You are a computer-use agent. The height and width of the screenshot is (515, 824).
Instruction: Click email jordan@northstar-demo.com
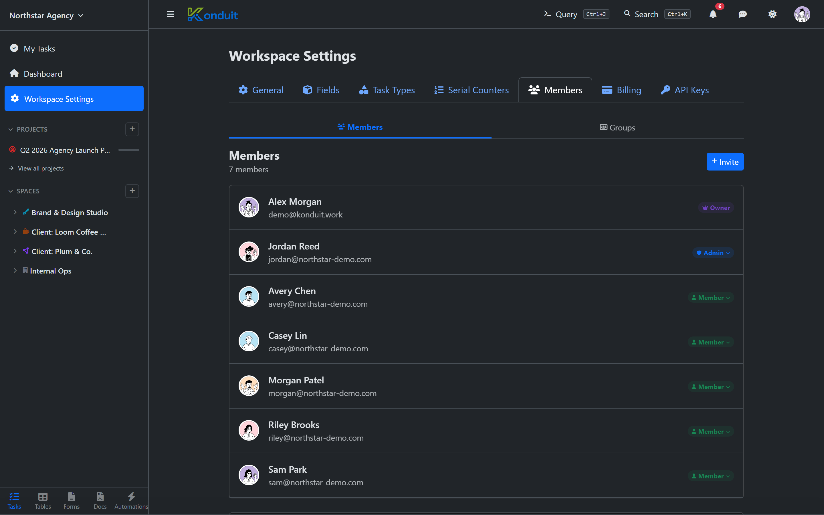tap(320, 259)
